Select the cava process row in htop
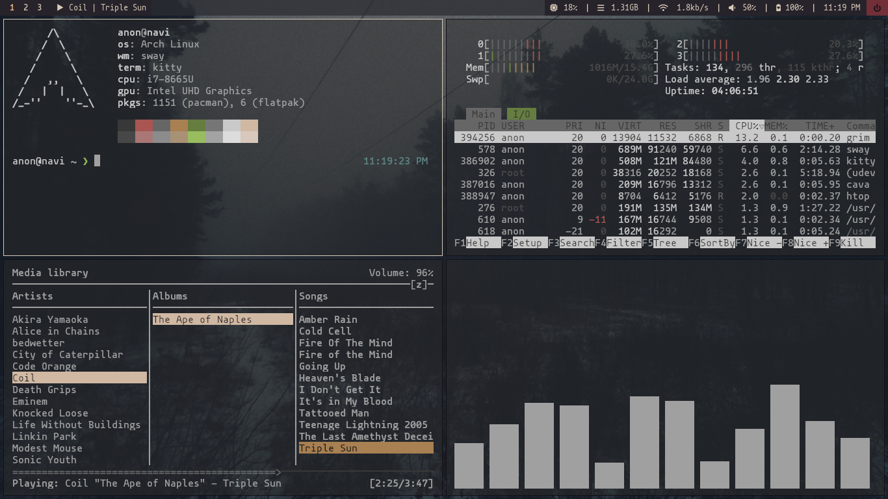 tap(665, 185)
